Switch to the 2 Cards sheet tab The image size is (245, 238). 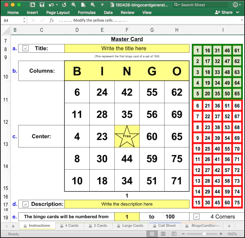(98, 226)
